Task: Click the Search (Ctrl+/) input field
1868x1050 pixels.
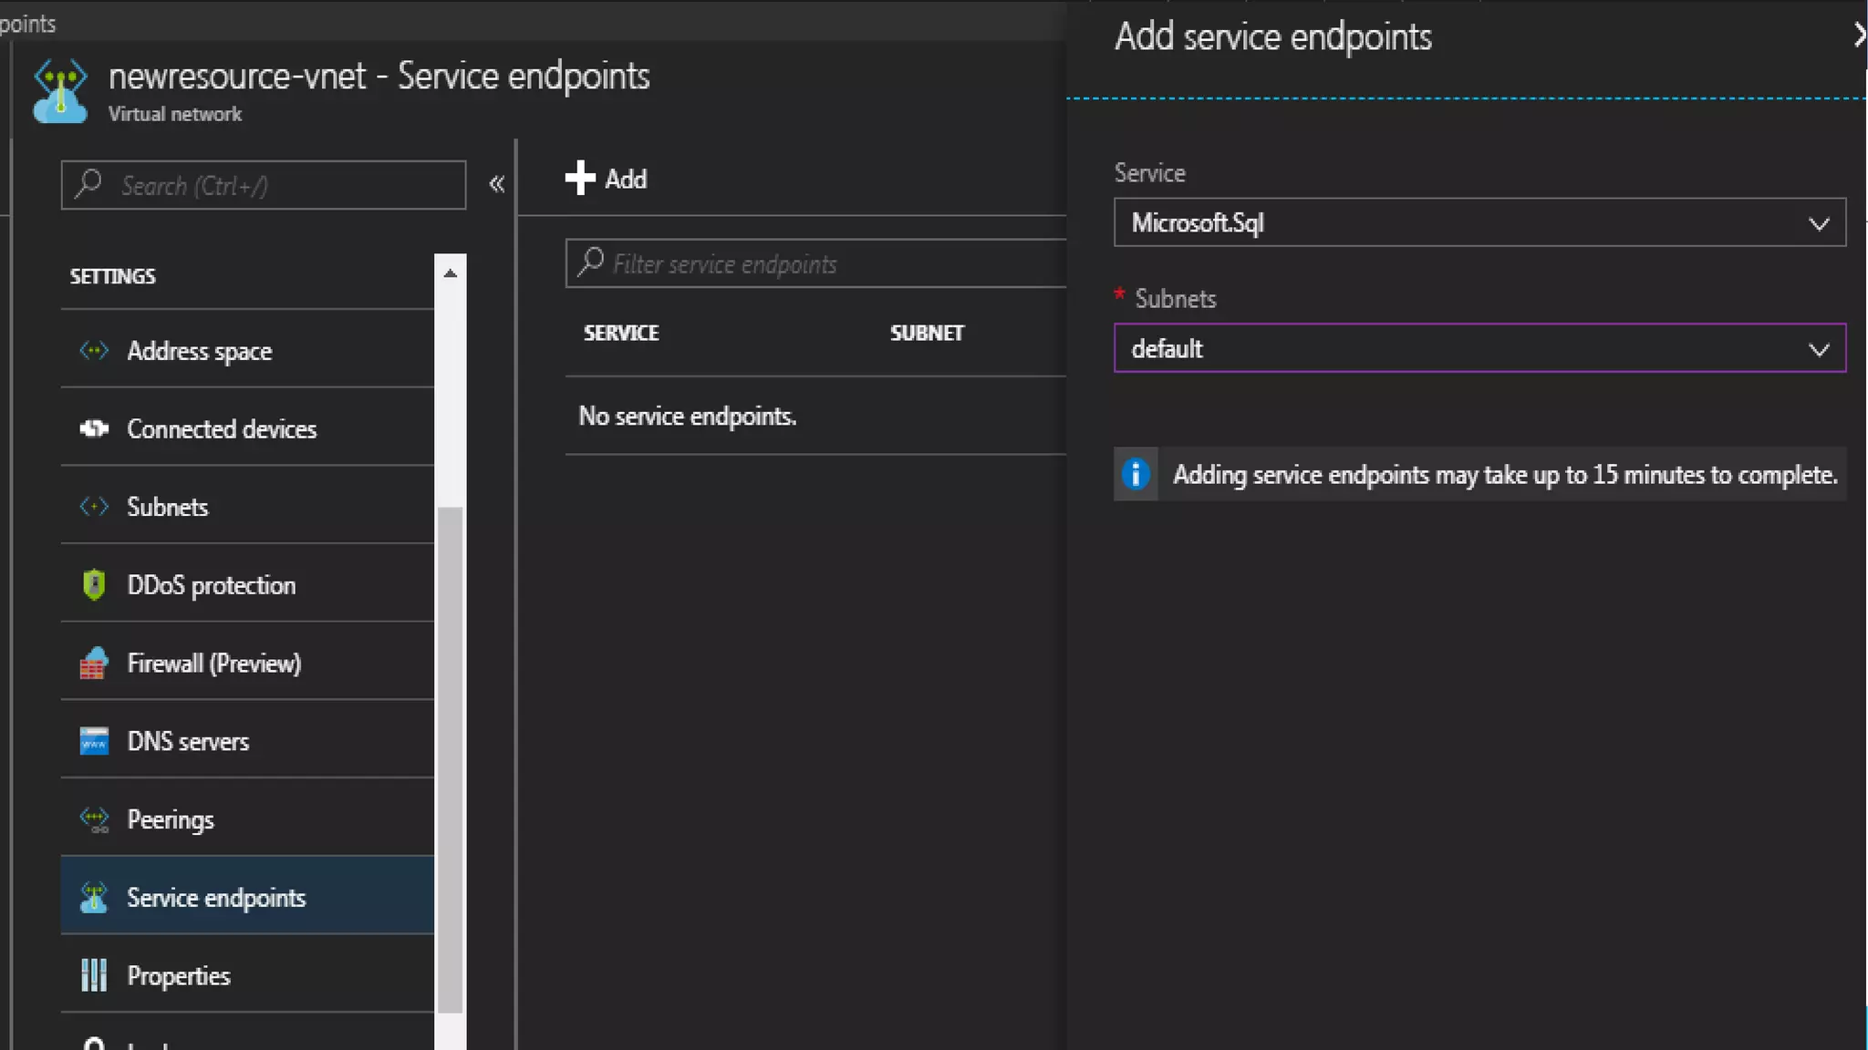Action: pos(264,185)
